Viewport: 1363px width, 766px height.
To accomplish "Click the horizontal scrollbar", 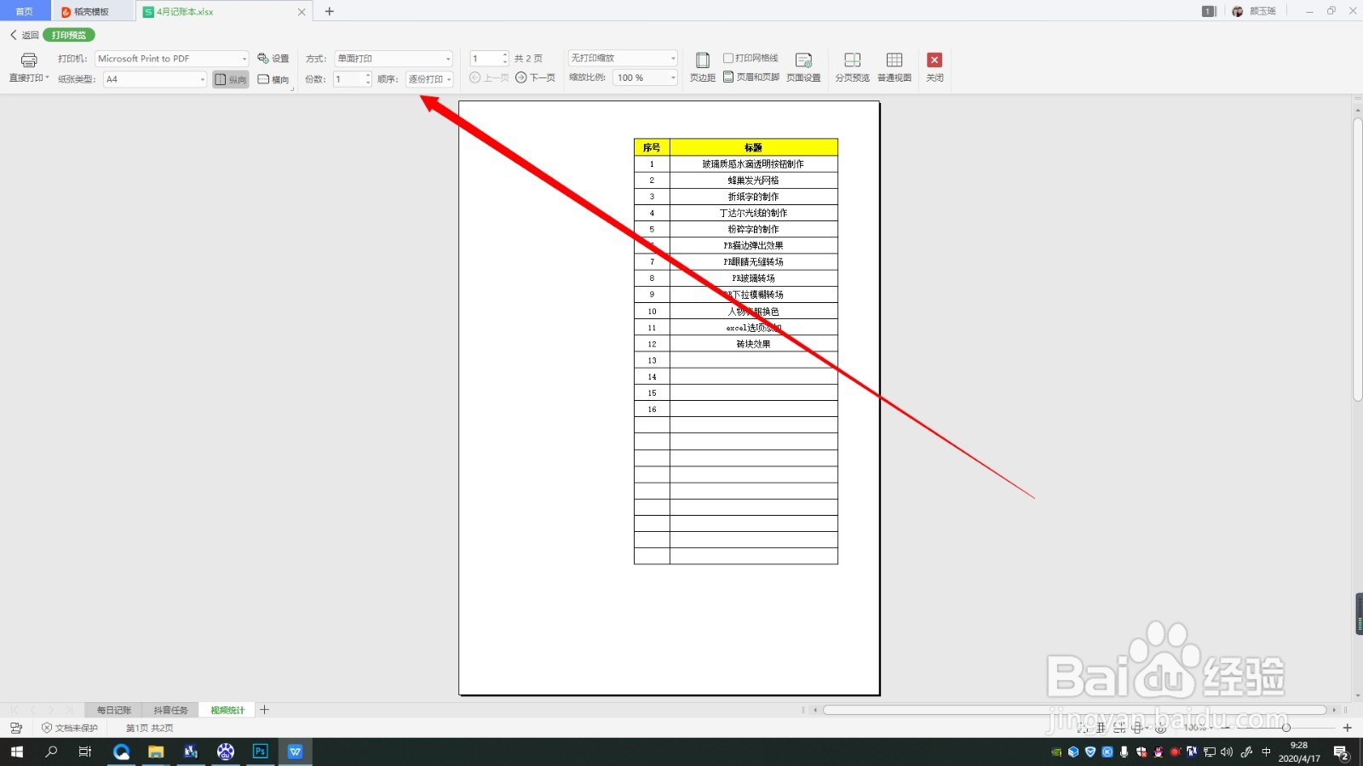I will [x=1074, y=710].
